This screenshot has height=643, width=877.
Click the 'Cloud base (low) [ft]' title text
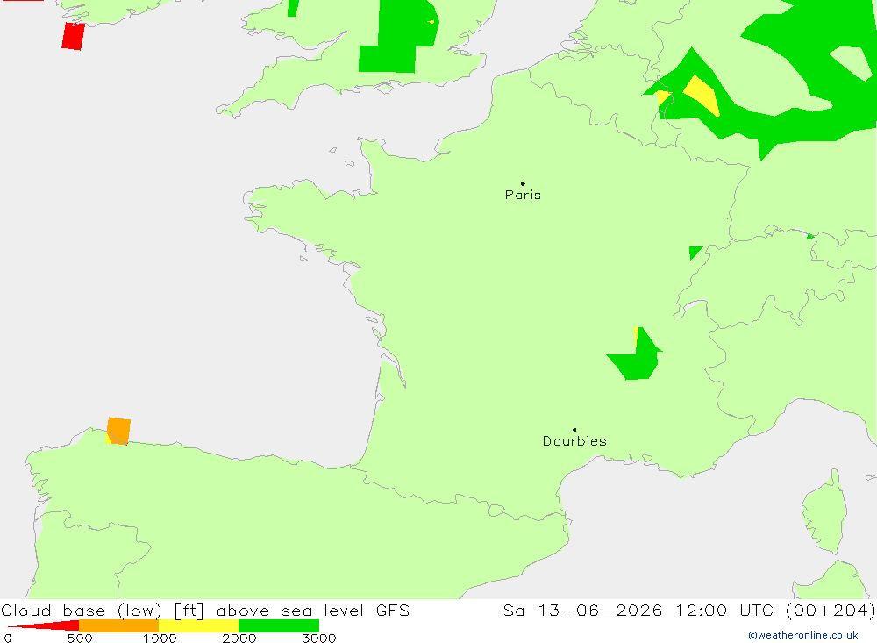tap(103, 611)
